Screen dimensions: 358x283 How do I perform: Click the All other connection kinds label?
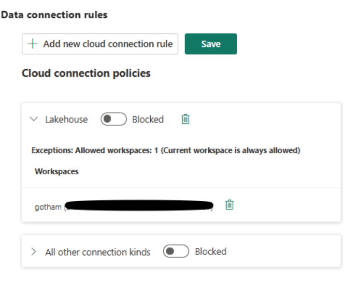(x=98, y=252)
